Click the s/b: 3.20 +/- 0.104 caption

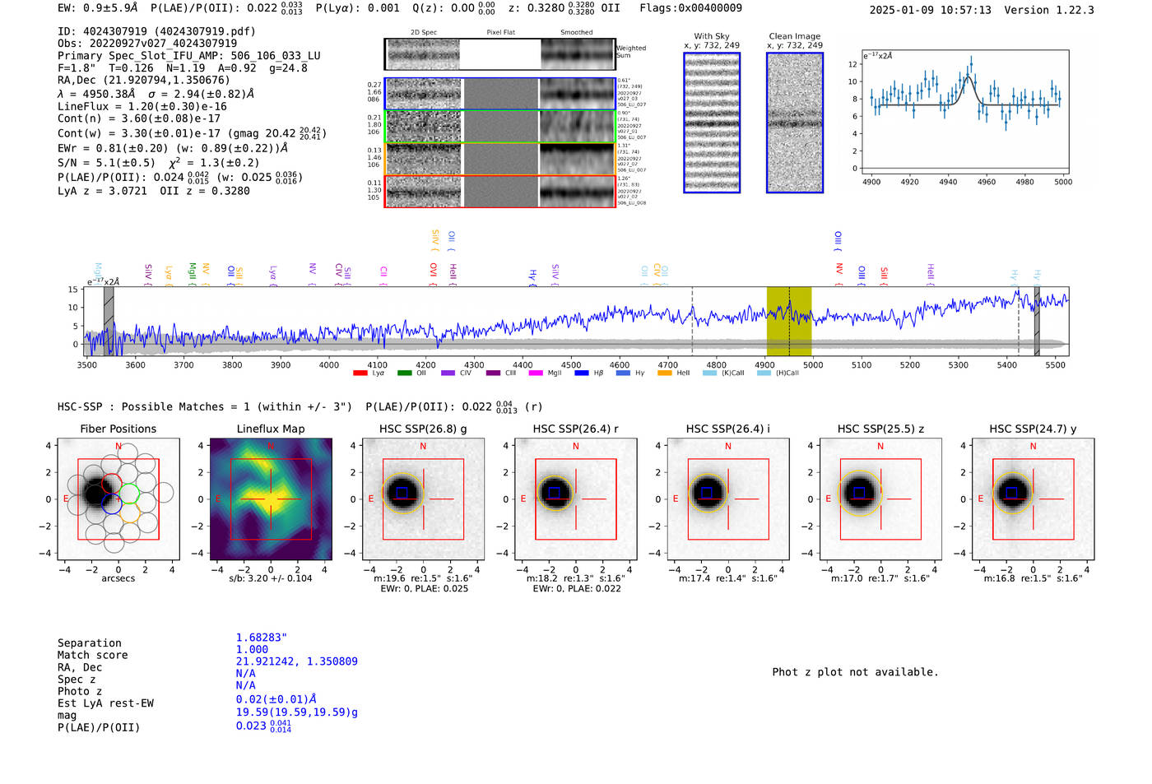pyautogui.click(x=271, y=578)
